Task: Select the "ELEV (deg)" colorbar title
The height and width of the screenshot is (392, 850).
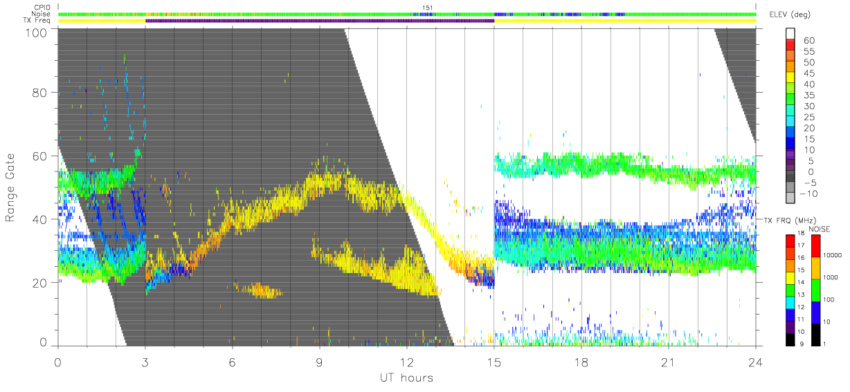Action: (x=790, y=14)
